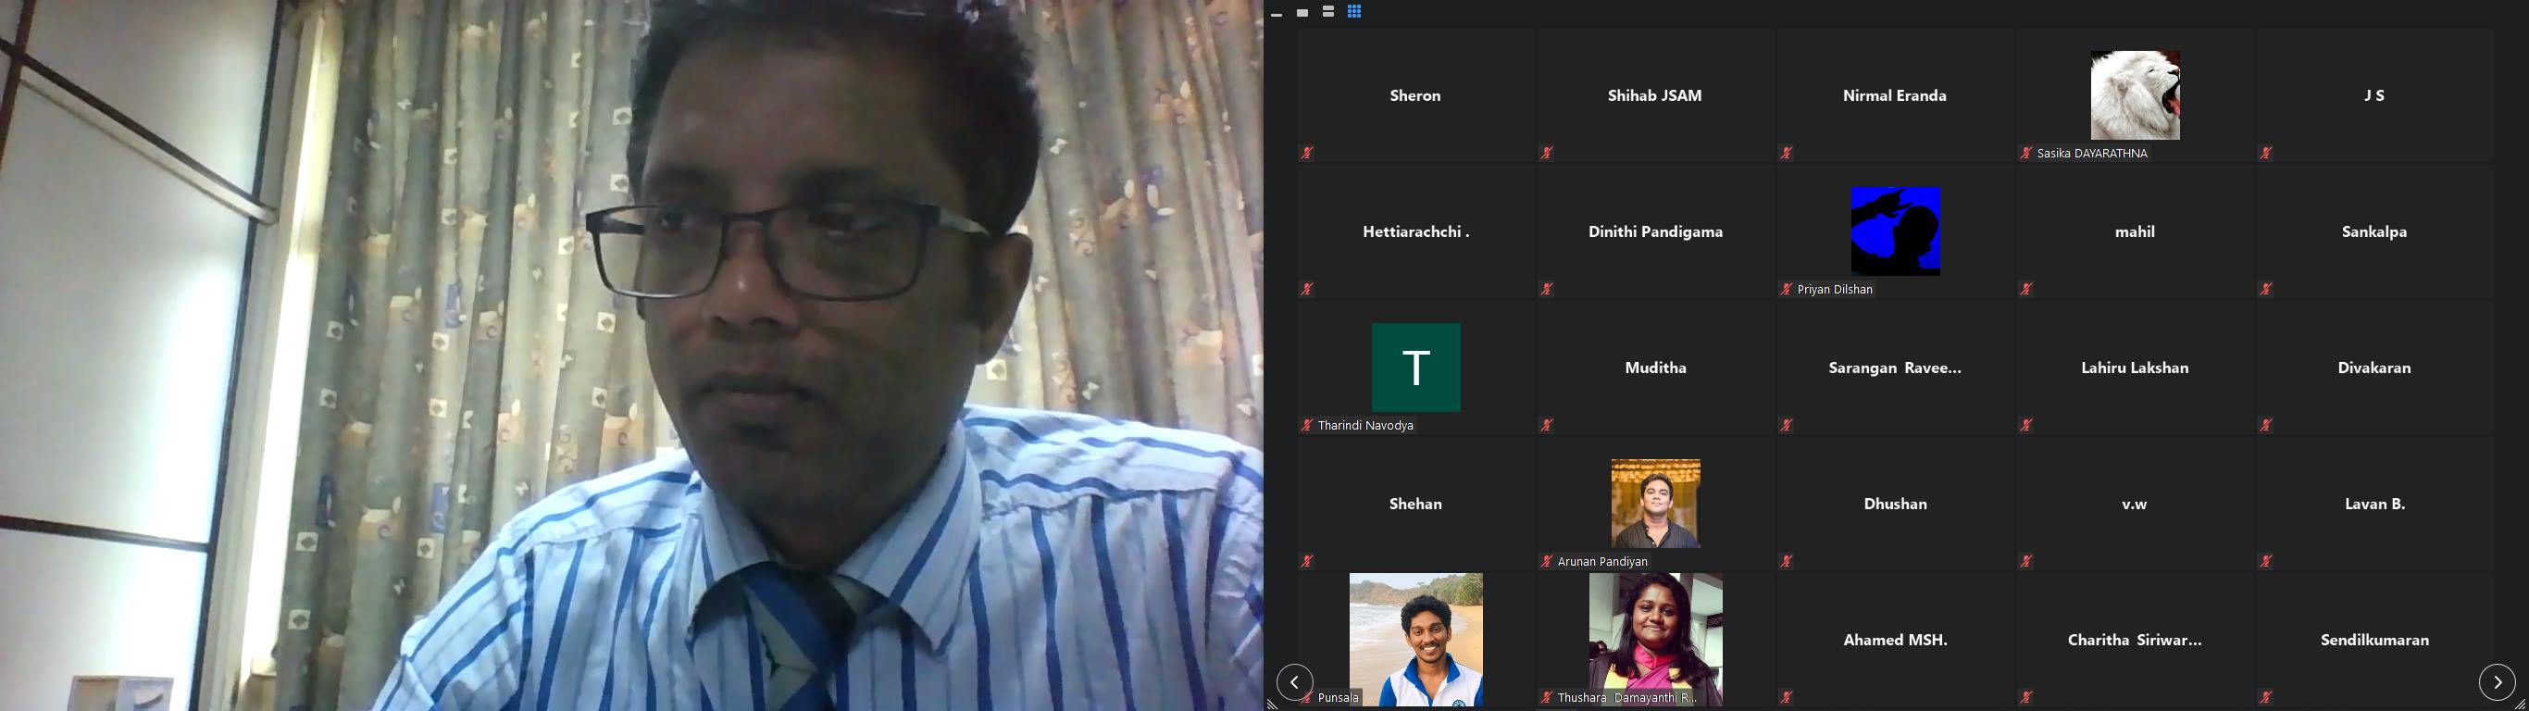Click the name 'J S'
The image size is (2529, 711).
click(2373, 95)
